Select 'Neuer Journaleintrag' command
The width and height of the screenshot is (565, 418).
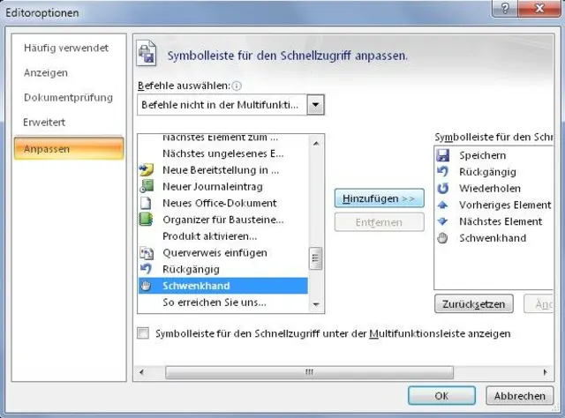pos(223,186)
